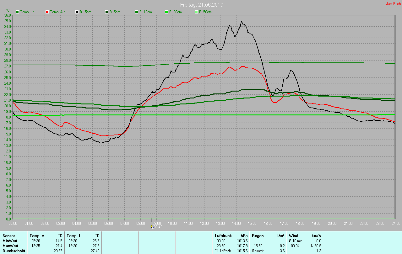402x254 pixels.
Task: Click the Temp. A. column header in table
Action: (37, 235)
